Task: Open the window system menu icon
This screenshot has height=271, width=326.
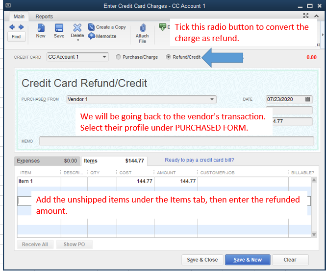Action: (8, 5)
